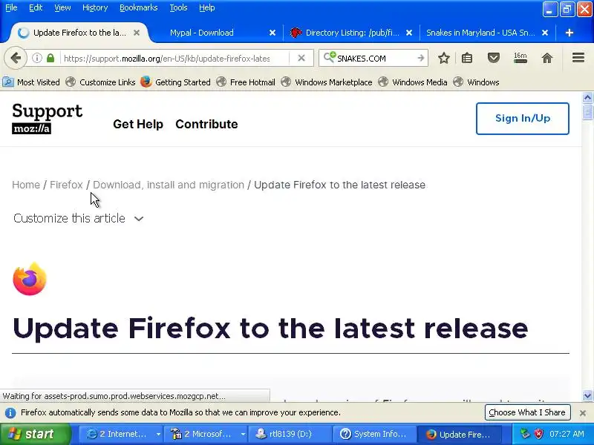Go to the Home page icon
This screenshot has width=594, height=445.
(547, 59)
